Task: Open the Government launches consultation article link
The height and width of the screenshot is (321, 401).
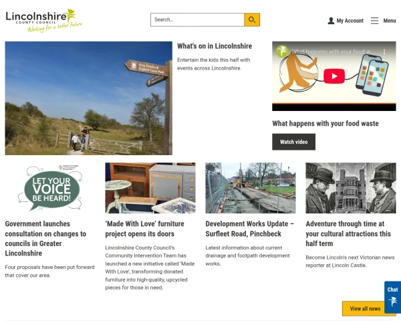Action: (x=45, y=238)
